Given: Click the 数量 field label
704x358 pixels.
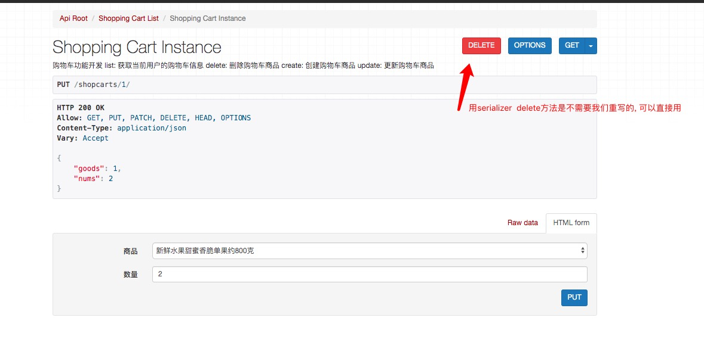Looking at the screenshot, I should [131, 275].
